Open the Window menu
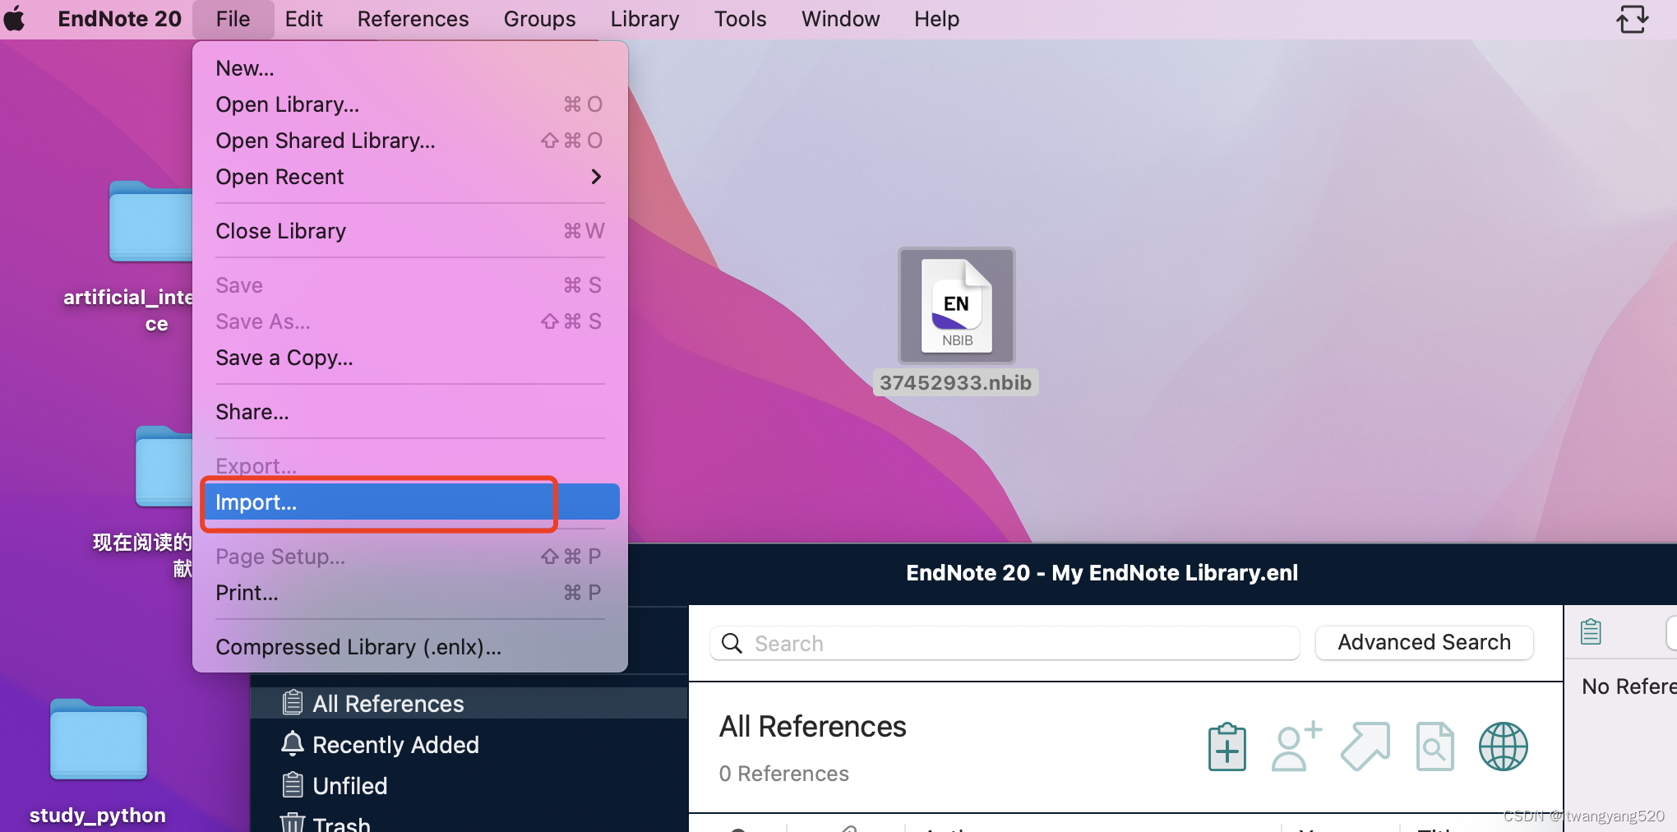 coord(840,19)
